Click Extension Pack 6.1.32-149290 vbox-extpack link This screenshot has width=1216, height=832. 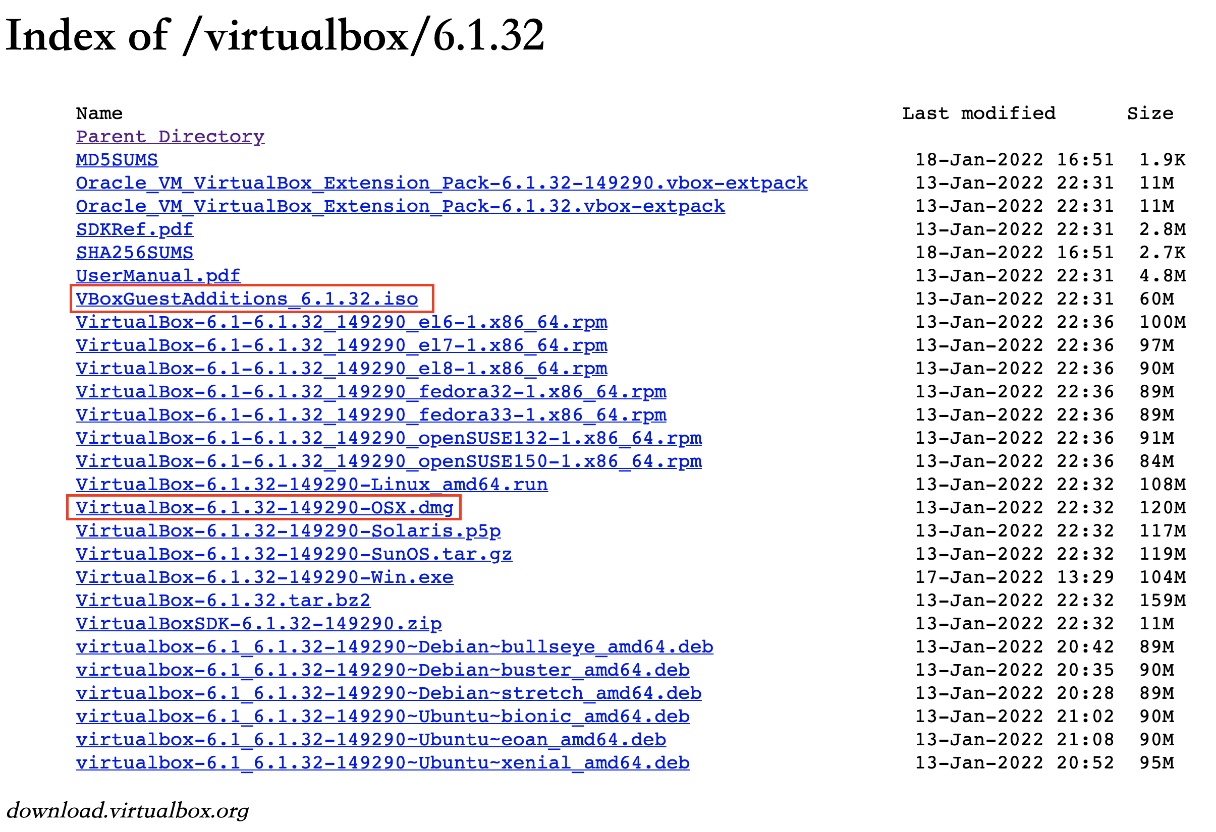(x=441, y=183)
